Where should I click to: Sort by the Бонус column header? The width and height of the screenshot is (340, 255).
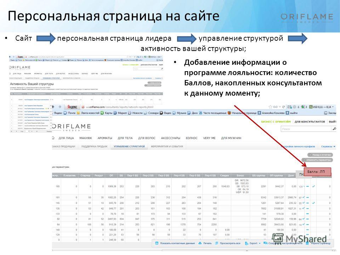pos(240,175)
